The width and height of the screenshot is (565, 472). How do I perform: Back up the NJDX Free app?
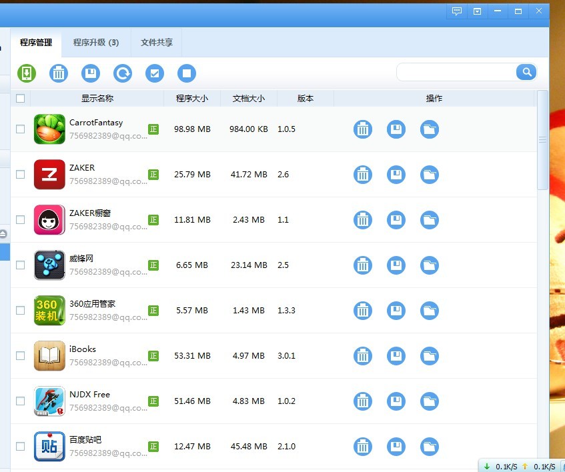tap(396, 401)
